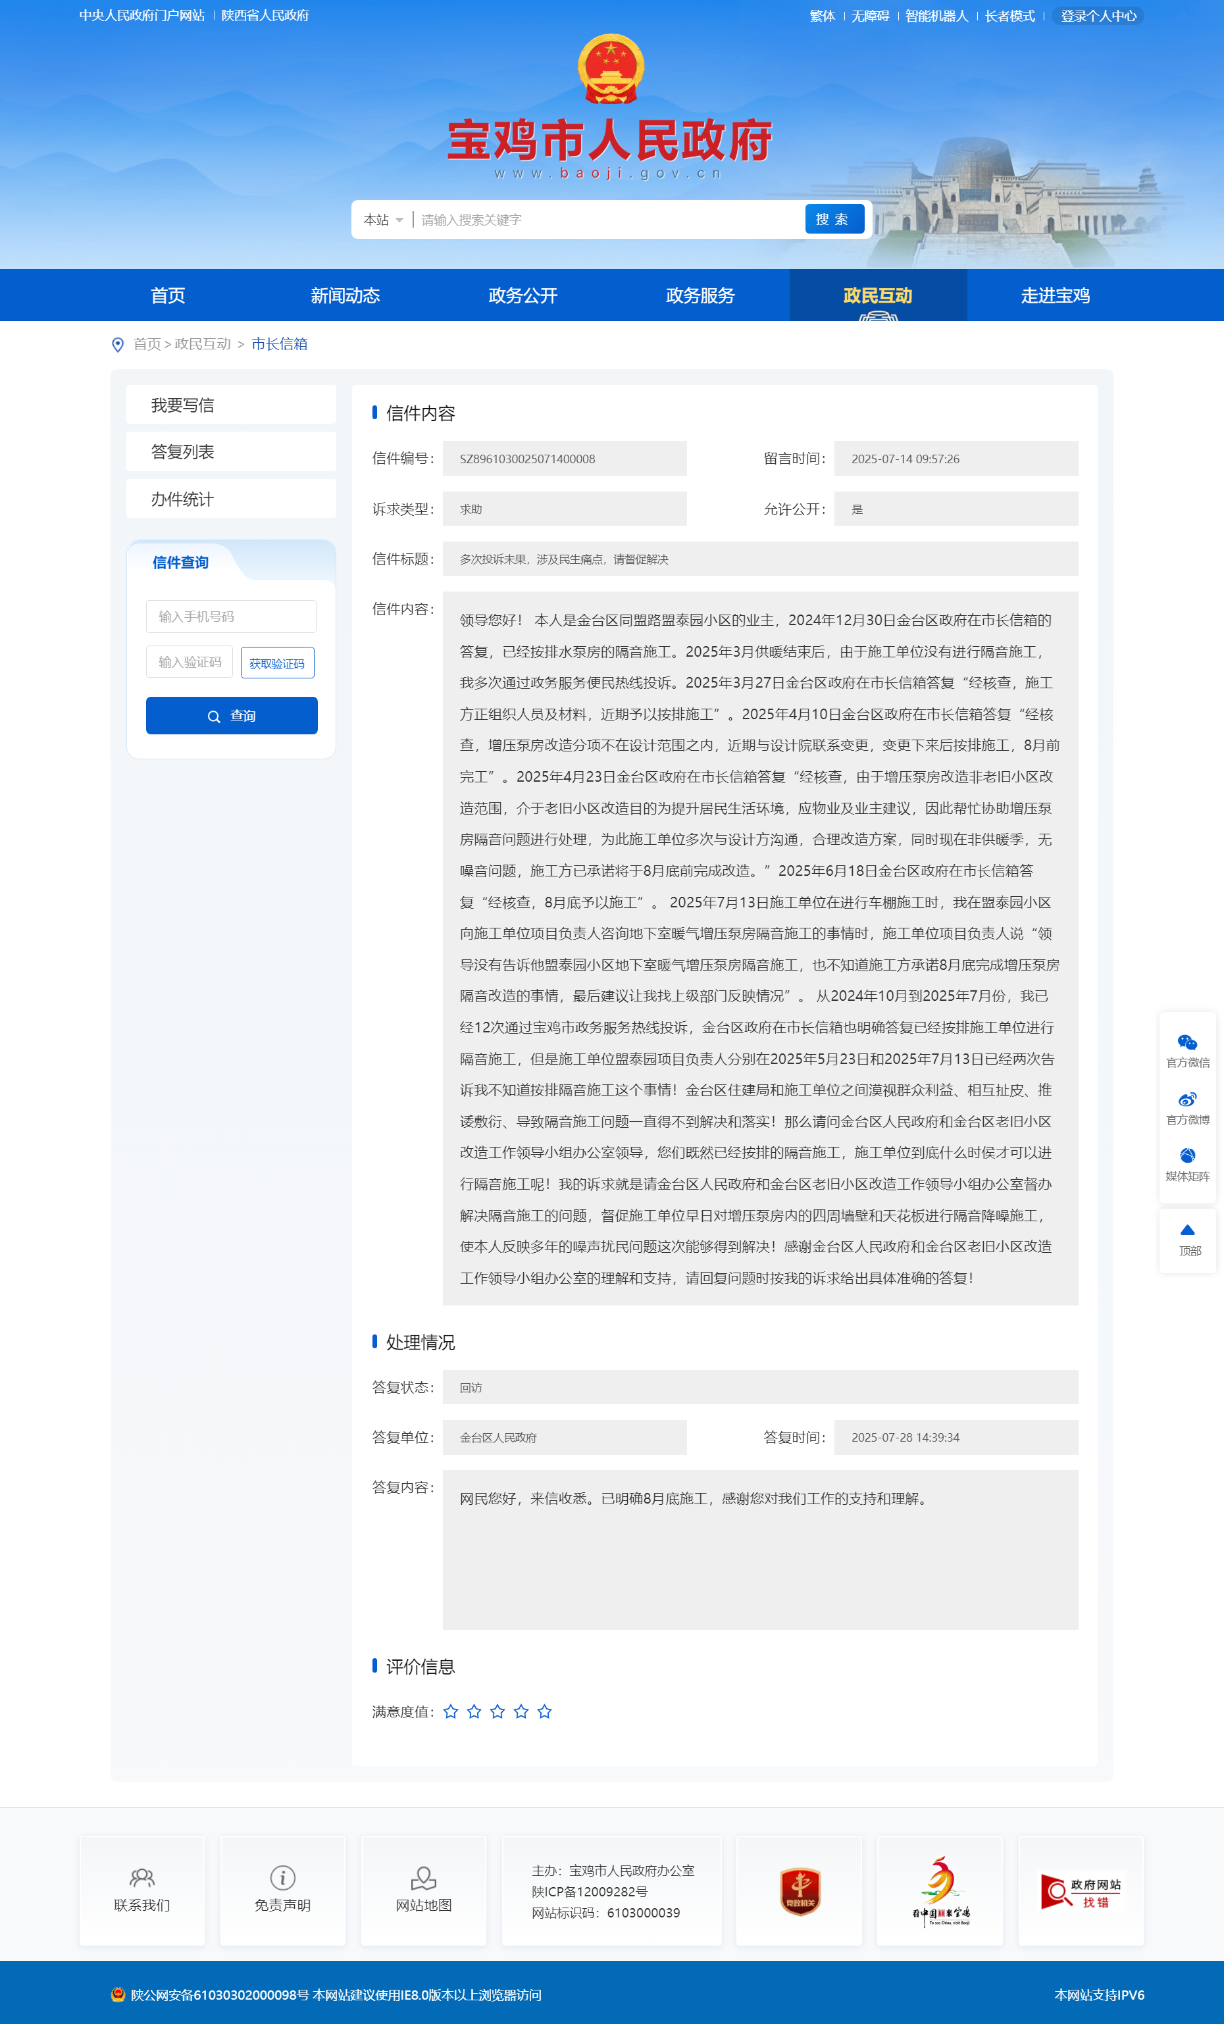Expand the 本站 search scope dropdown
The height and width of the screenshot is (2024, 1224).
384,219
